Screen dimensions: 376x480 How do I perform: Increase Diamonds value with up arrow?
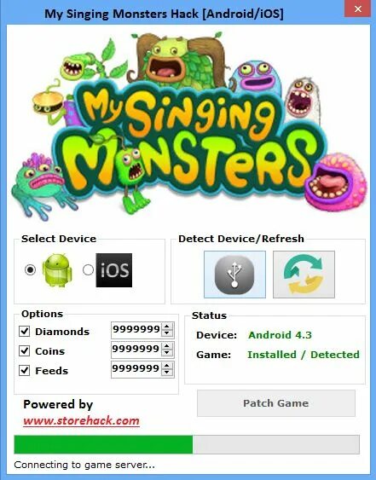click(x=167, y=327)
